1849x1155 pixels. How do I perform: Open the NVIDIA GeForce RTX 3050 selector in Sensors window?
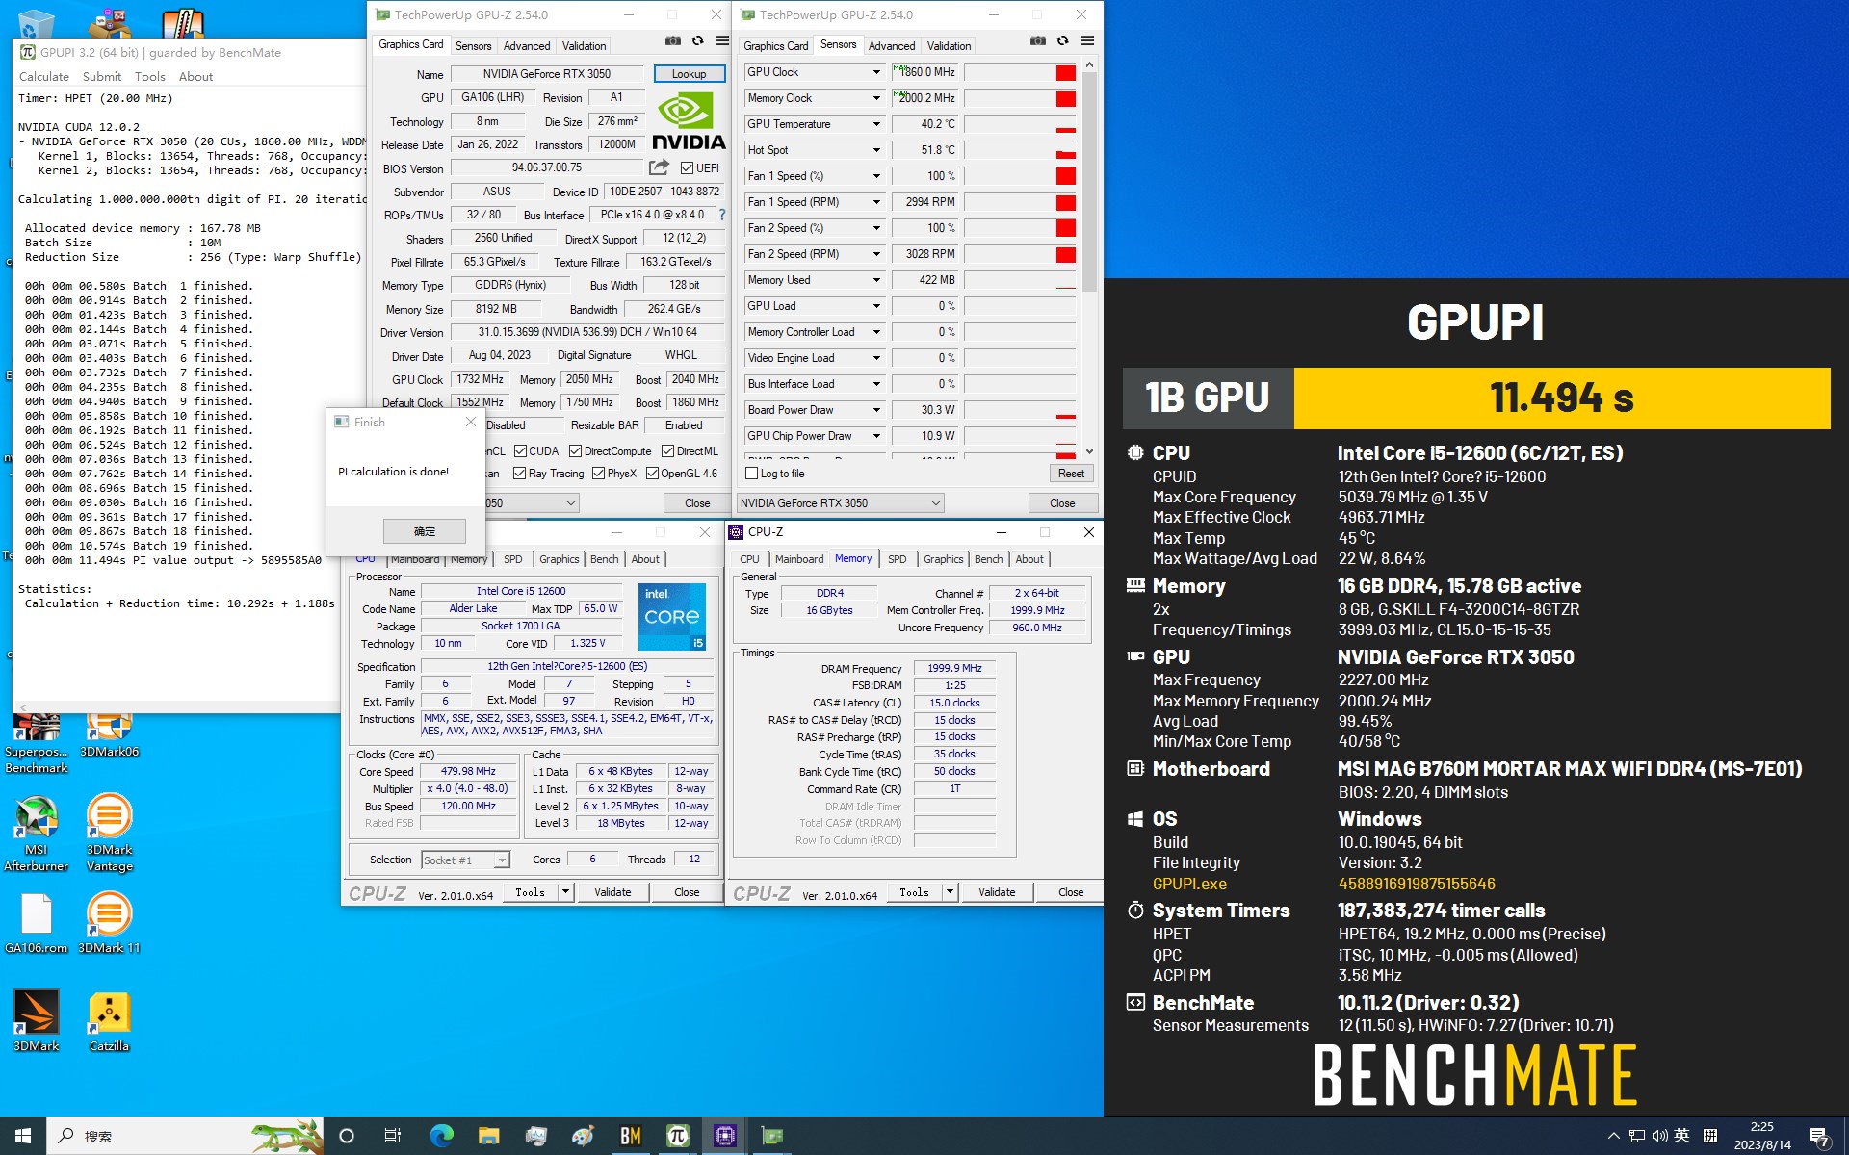point(840,502)
